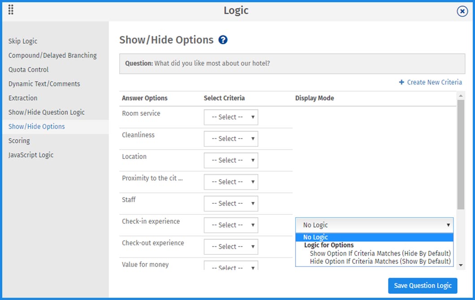Open Scoring section in sidebar

(x=19, y=141)
